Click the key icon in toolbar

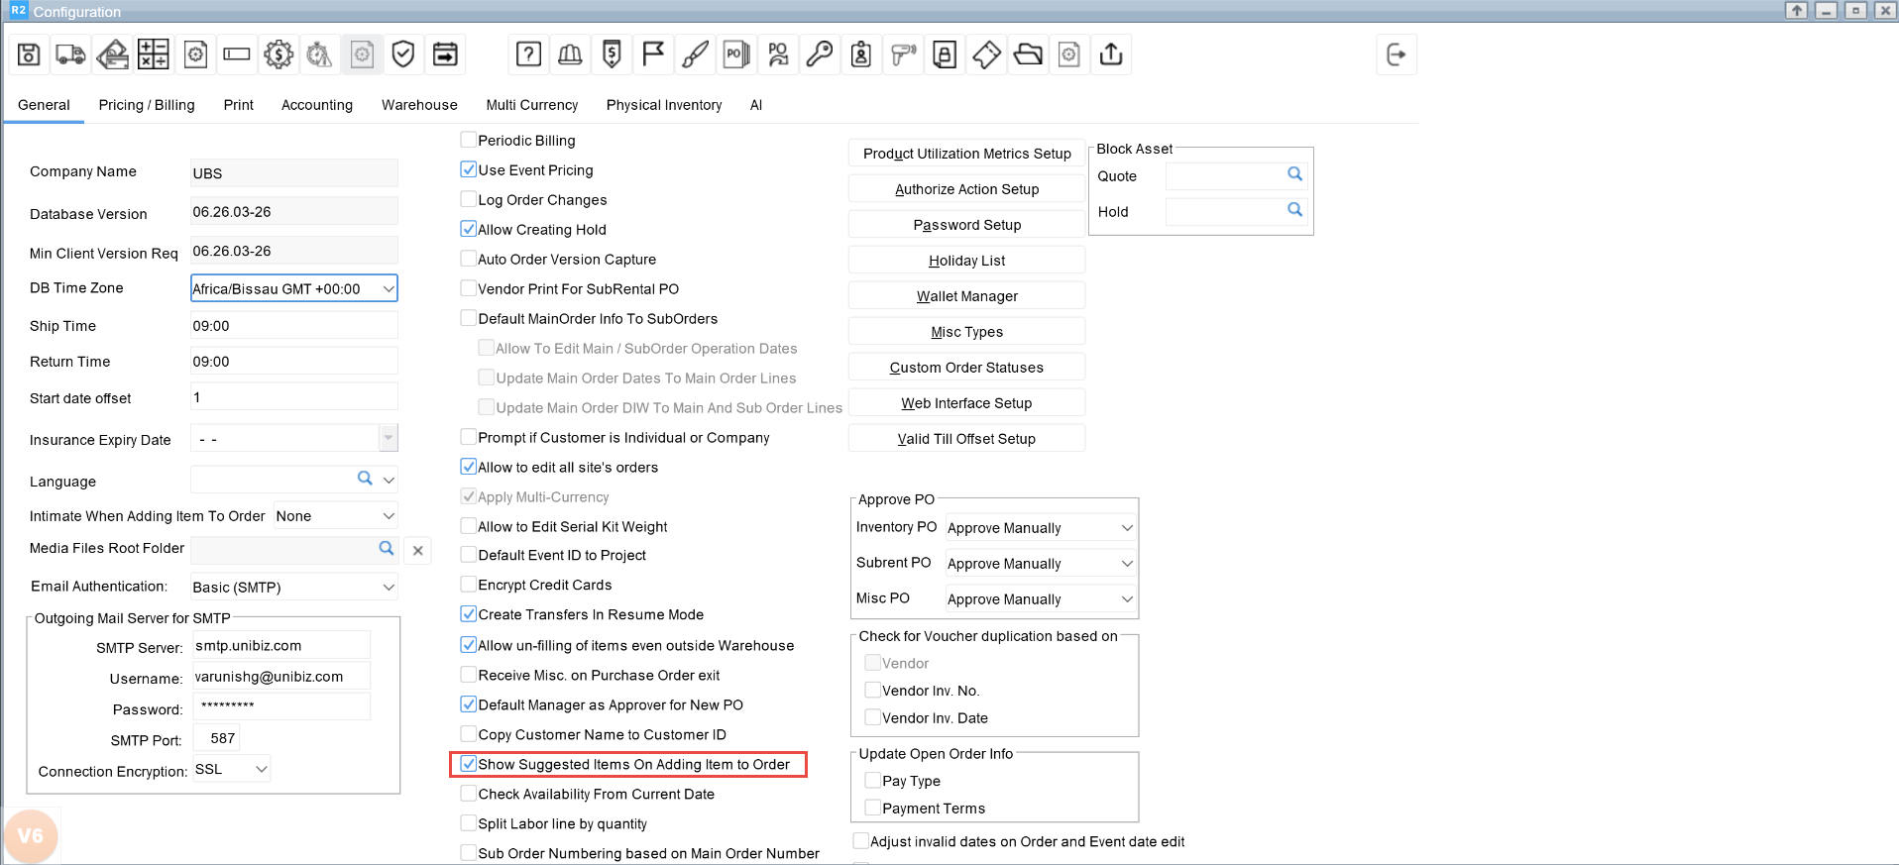pos(820,54)
